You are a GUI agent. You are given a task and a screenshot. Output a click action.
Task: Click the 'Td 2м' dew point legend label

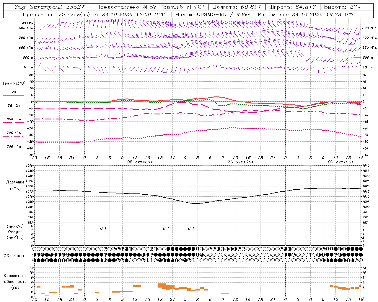point(14,106)
